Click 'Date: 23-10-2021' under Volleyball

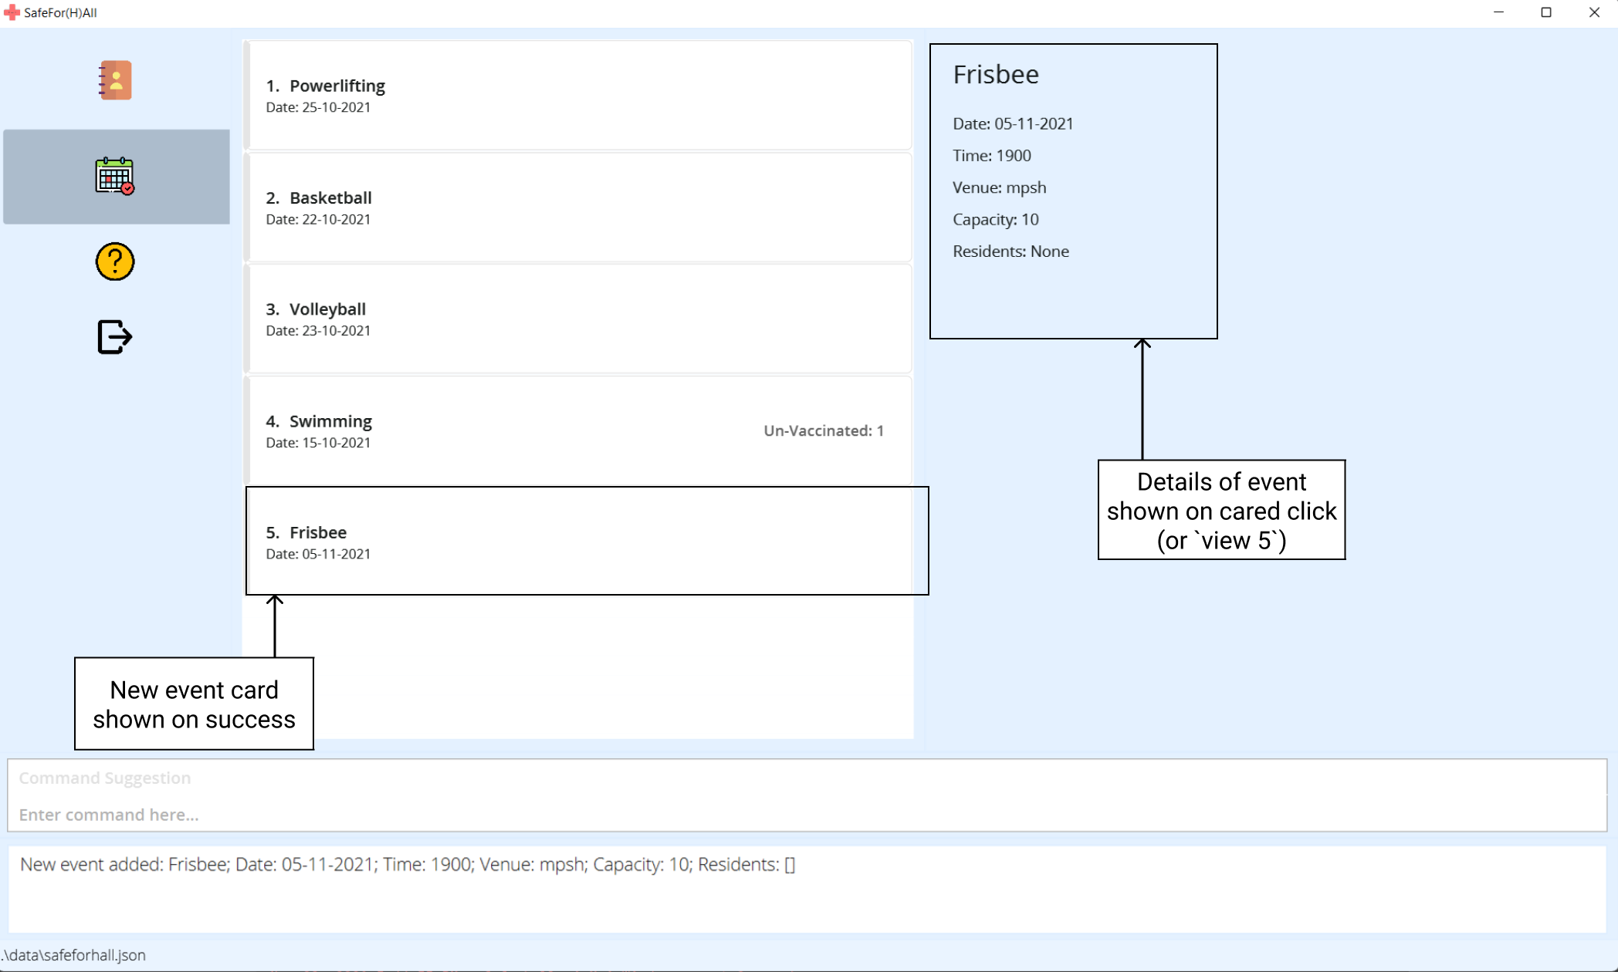318,330
